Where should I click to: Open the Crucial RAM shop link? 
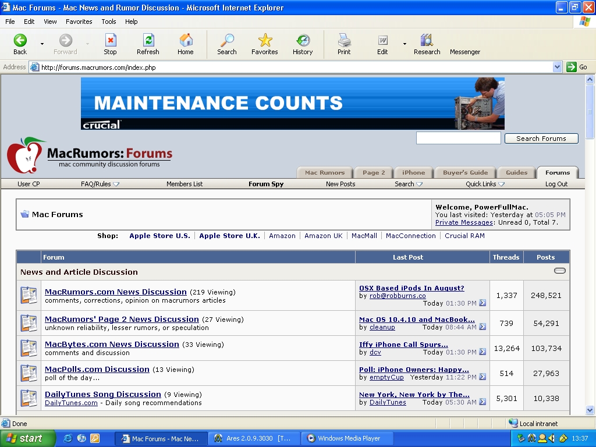[464, 236]
